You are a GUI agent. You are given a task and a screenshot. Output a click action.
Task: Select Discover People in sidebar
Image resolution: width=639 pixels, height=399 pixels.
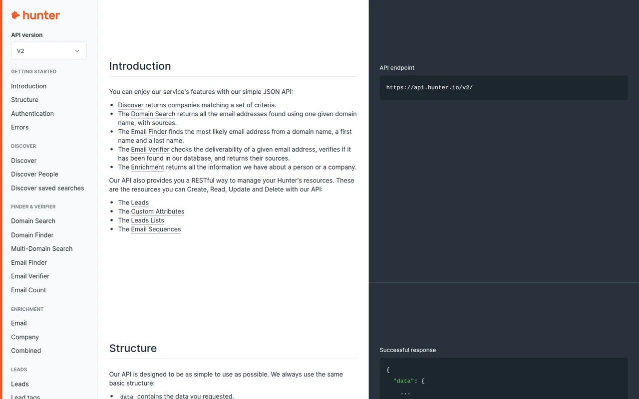pyautogui.click(x=34, y=174)
